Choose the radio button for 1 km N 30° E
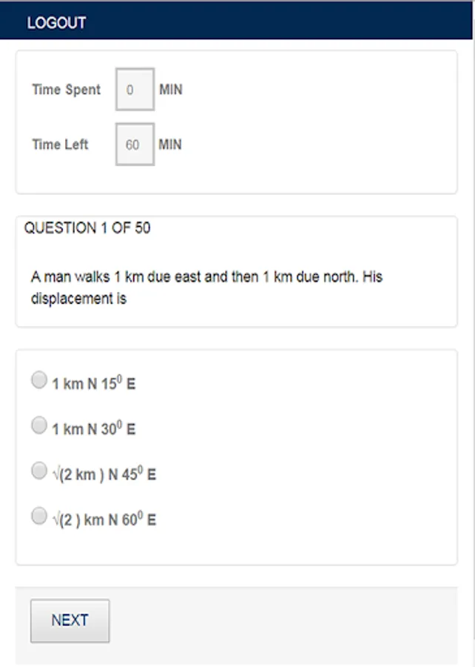Viewport: 475px width, 667px height. pyautogui.click(x=39, y=425)
